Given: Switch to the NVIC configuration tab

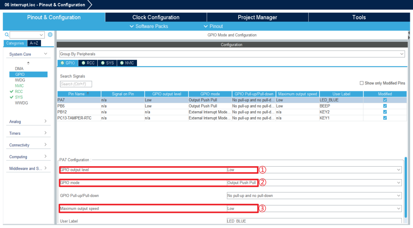Looking at the screenshot, I should click(127, 63).
